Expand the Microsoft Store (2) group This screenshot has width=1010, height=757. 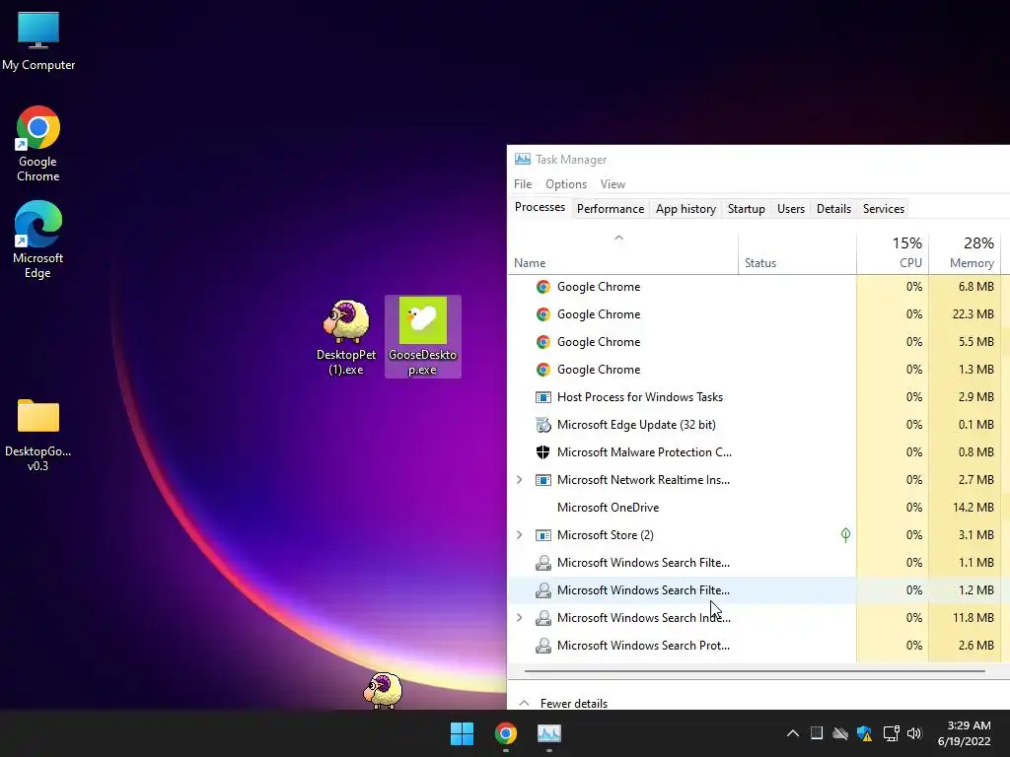click(519, 535)
